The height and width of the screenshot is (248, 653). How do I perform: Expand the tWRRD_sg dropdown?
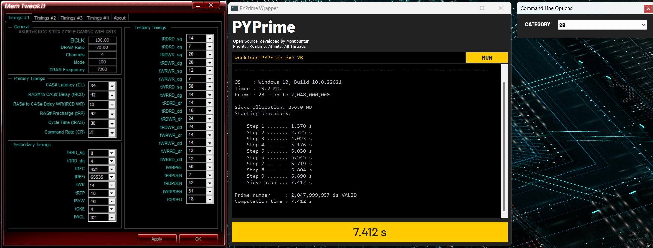[x=210, y=87]
